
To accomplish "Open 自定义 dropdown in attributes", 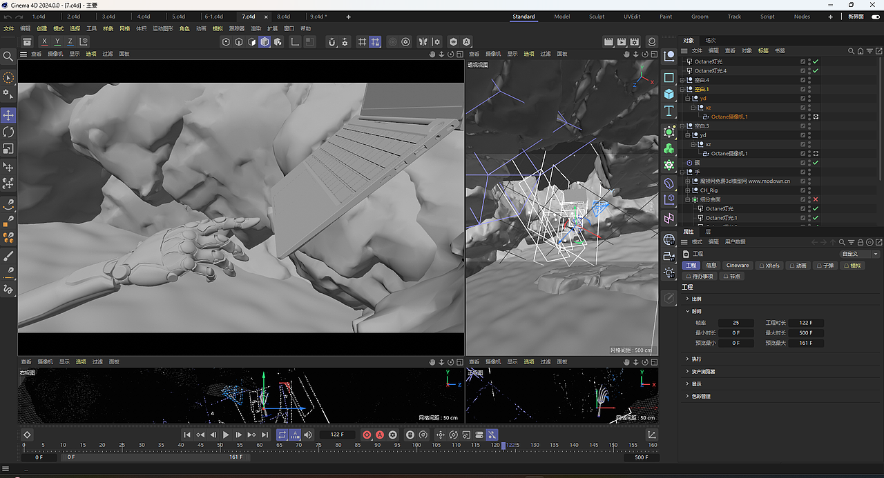I will 860,254.
